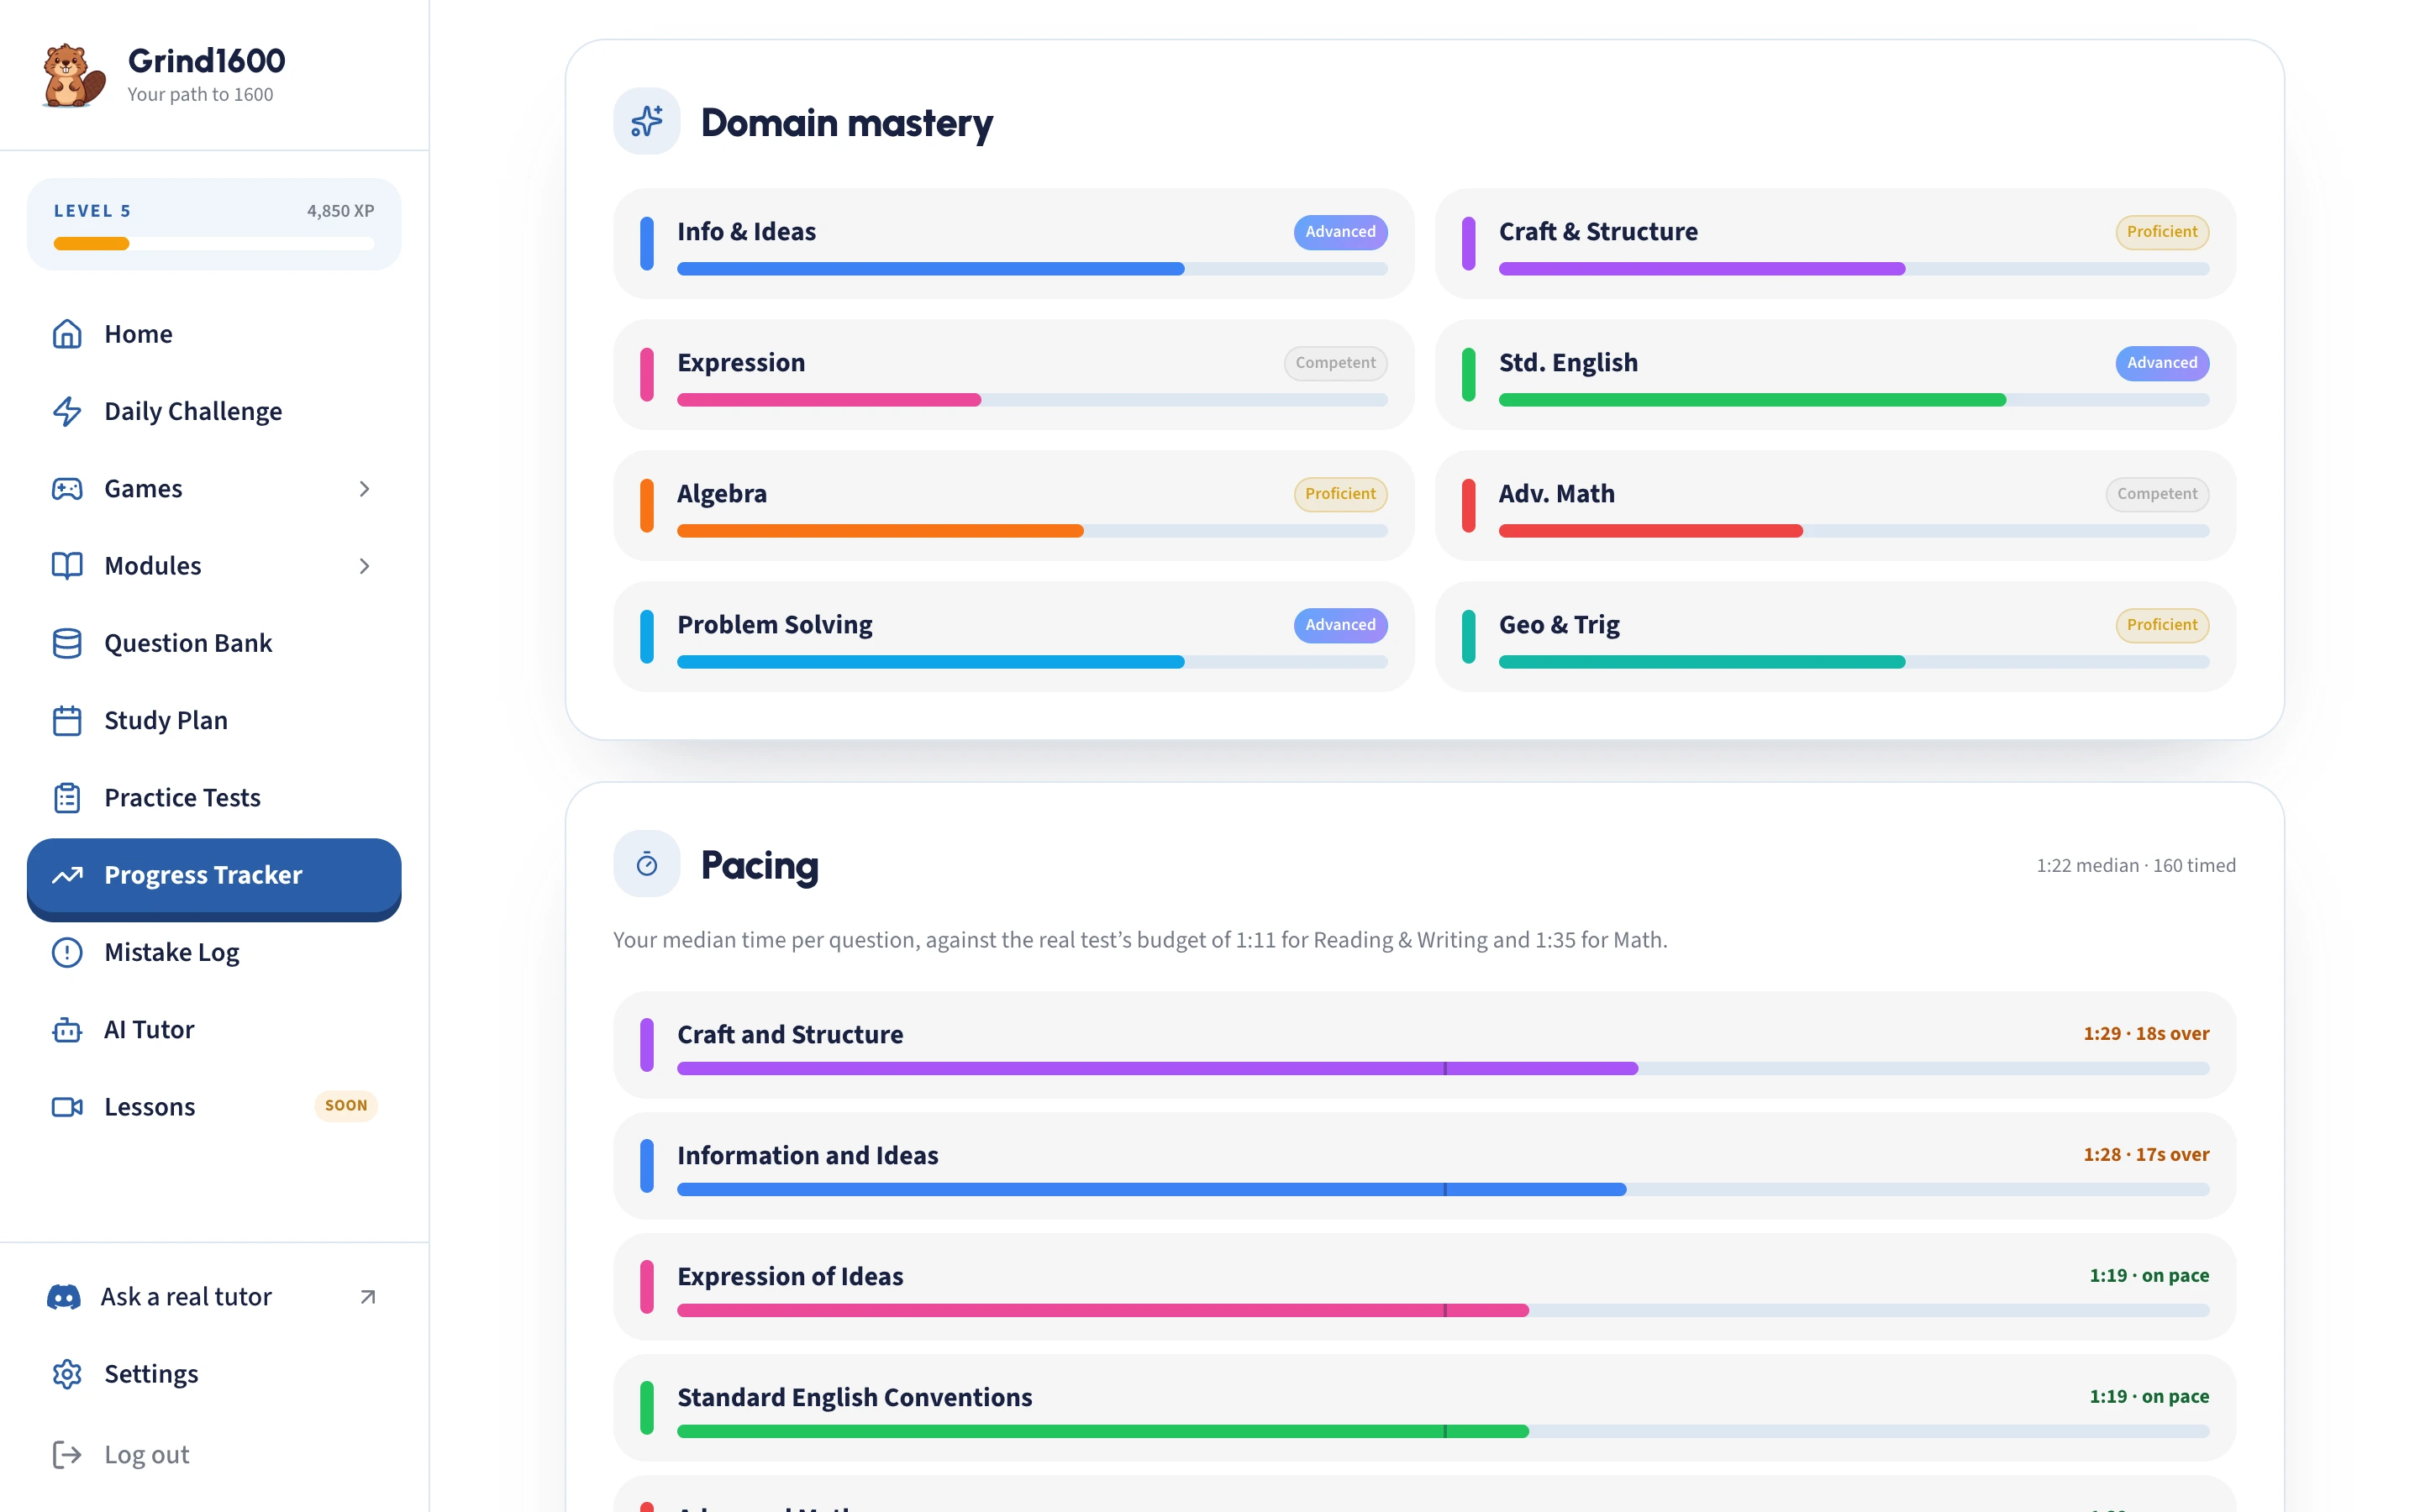Image resolution: width=2420 pixels, height=1512 pixels.
Task: Click the Log out door-arrow icon
Action: [67, 1454]
